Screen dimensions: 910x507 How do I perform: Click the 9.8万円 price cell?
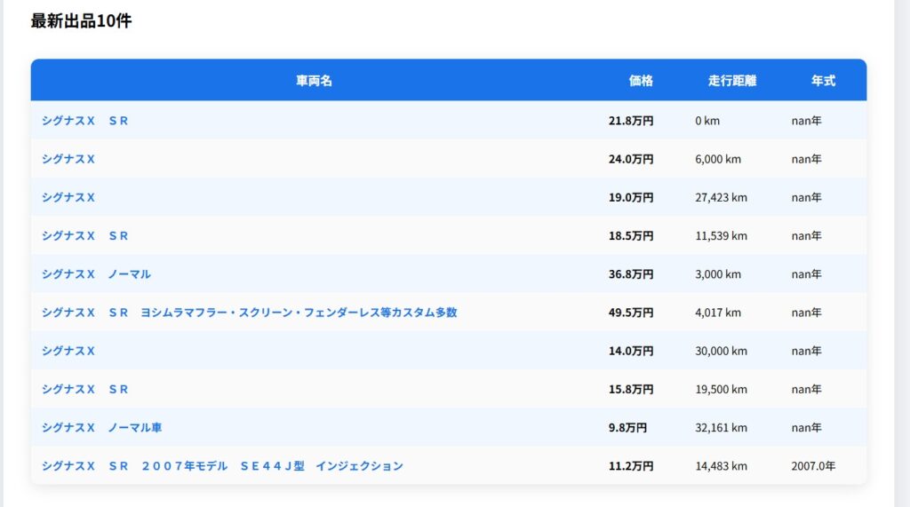point(627,428)
